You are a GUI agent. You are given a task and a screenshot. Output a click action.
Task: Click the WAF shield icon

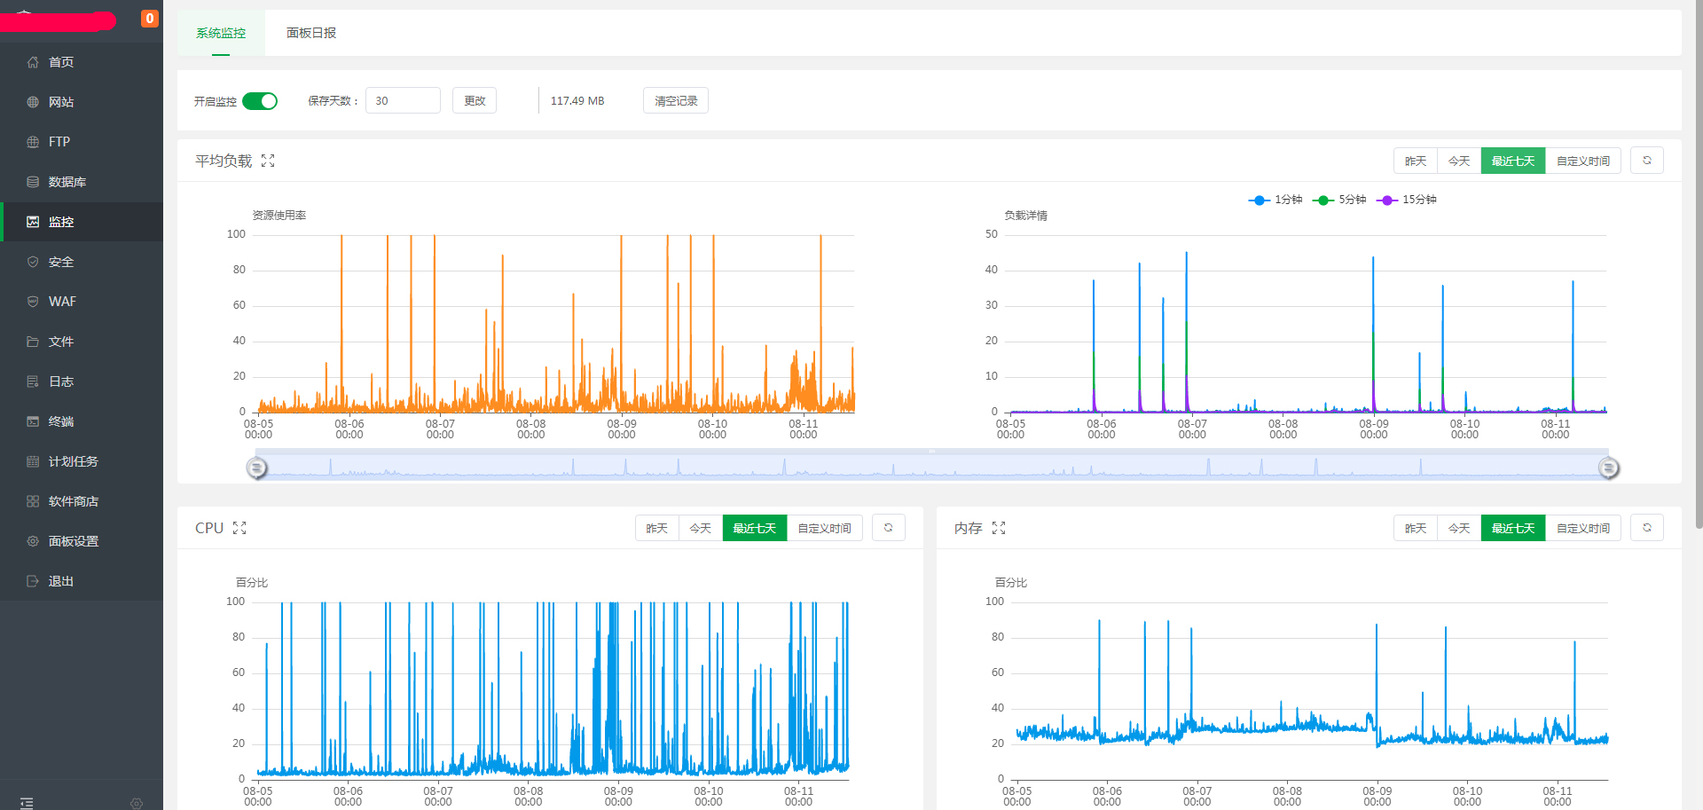(33, 302)
